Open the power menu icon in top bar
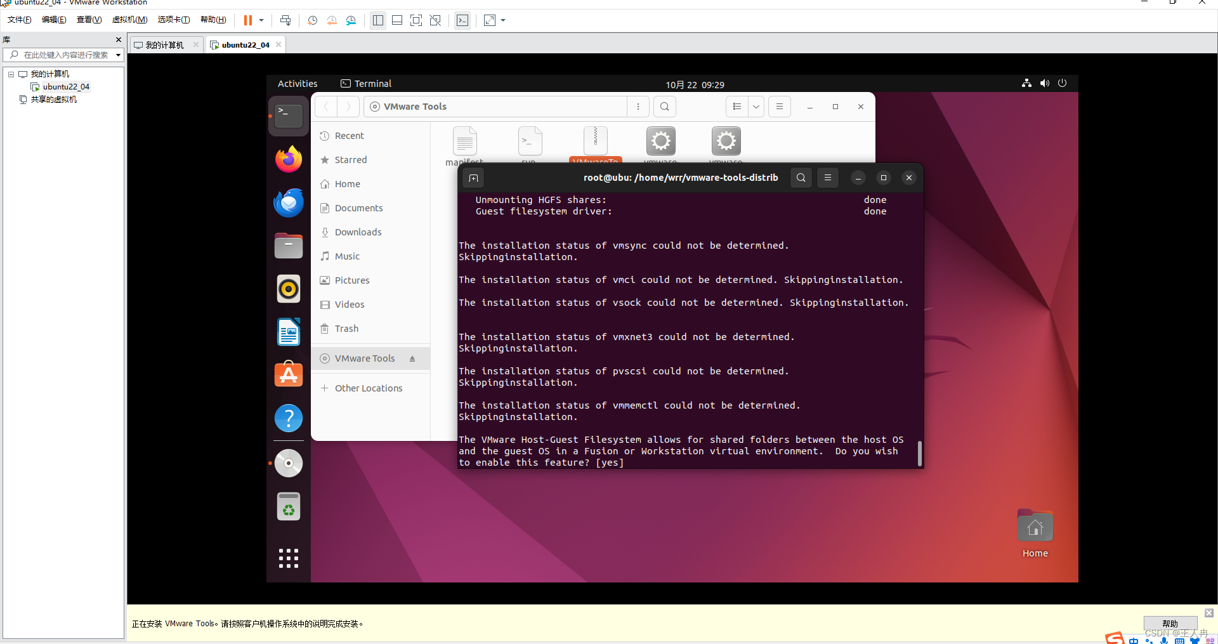The image size is (1218, 644). [1063, 83]
